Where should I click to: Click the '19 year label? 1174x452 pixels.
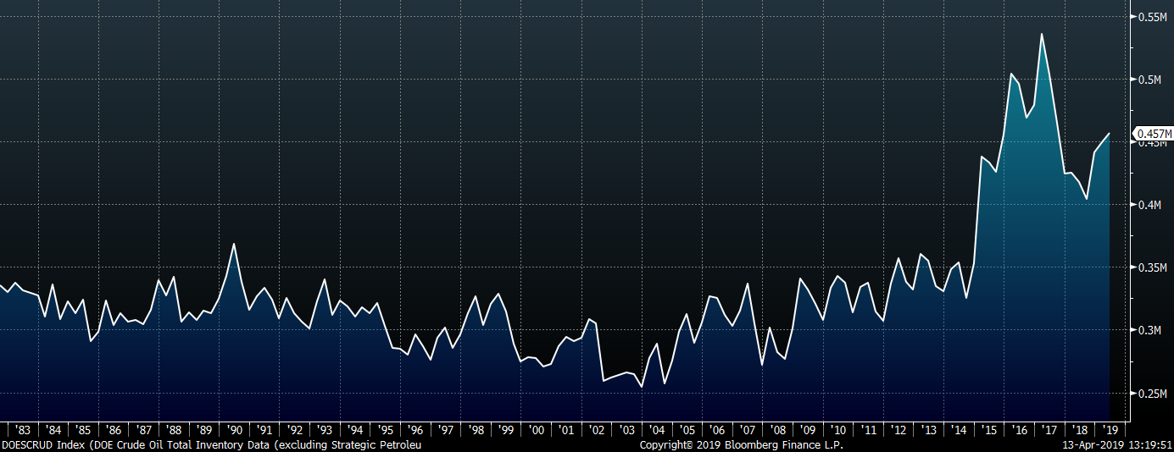pos(1112,430)
